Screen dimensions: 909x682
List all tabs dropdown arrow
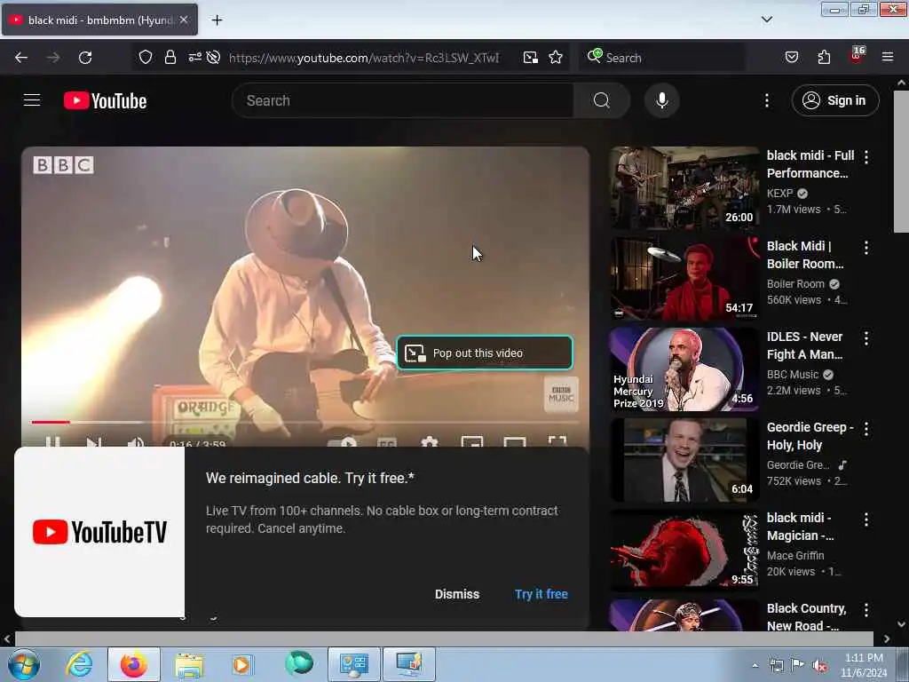766,20
